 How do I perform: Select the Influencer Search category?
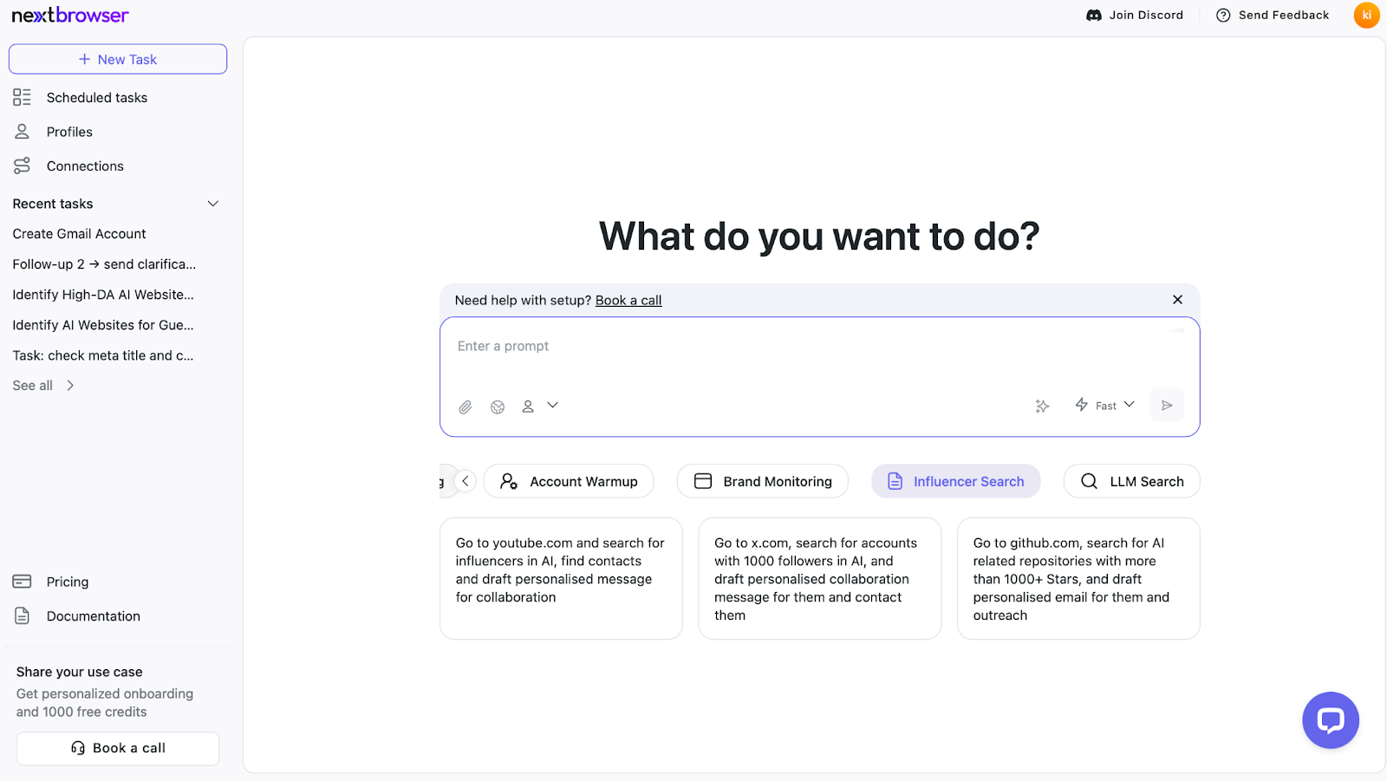(x=955, y=481)
